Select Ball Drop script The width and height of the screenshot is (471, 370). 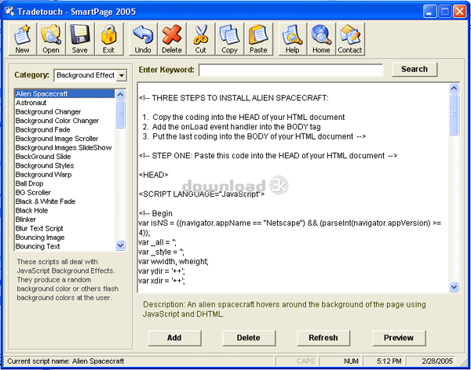64,183
